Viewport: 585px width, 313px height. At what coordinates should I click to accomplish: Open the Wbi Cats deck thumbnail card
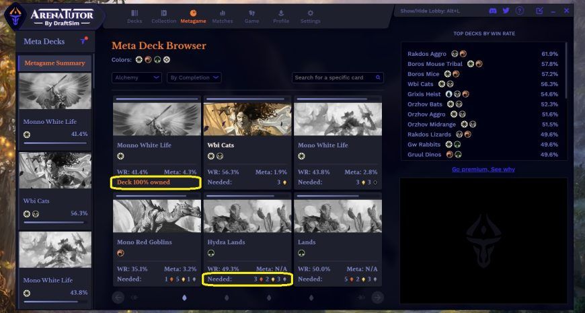247,142
